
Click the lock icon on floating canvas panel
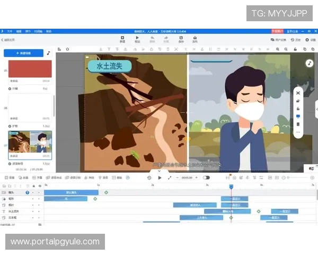point(298,108)
